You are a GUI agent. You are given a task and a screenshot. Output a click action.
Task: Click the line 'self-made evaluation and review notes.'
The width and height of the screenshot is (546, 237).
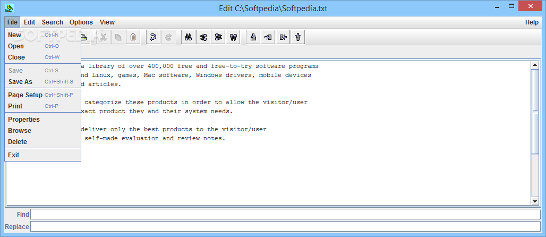click(155, 138)
